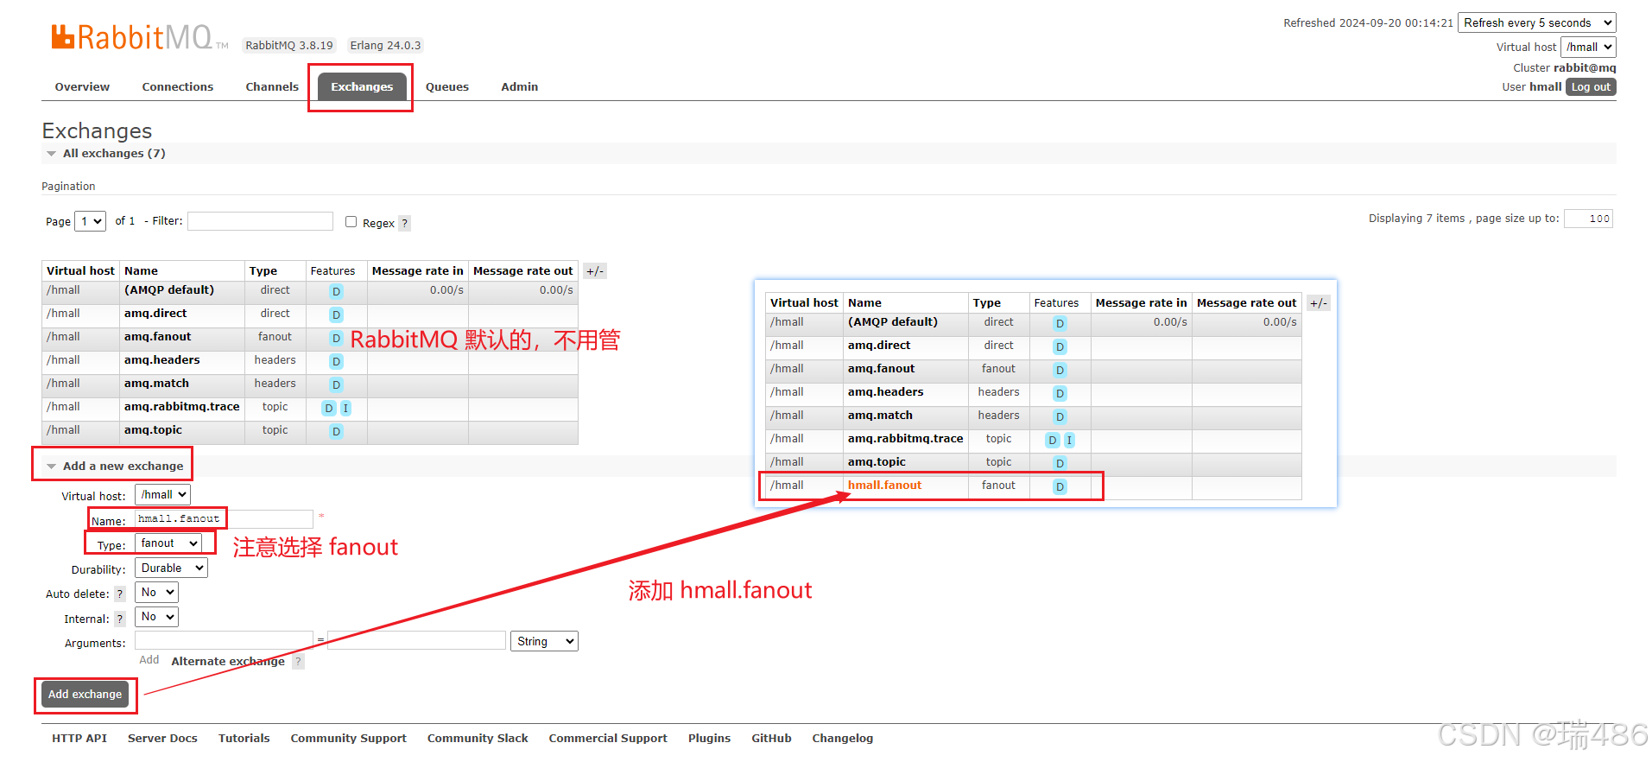Click the Alternate exchange help question mark
Screen dimensions: 1652x762
pos(298,662)
